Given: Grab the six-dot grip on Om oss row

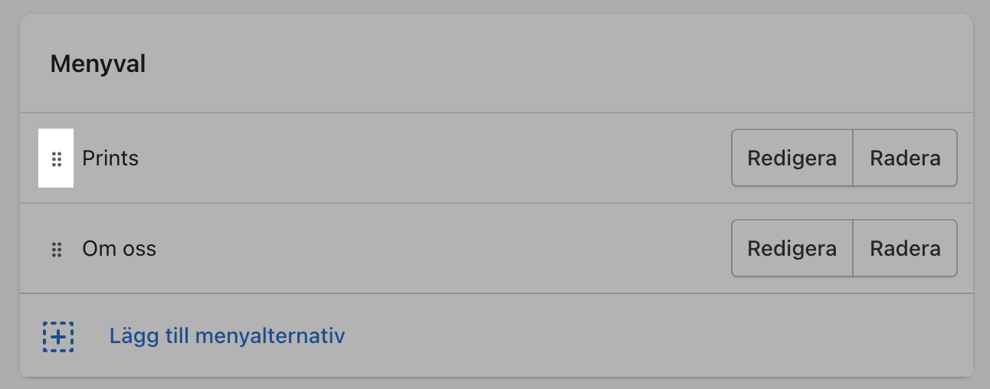Looking at the screenshot, I should tap(56, 249).
